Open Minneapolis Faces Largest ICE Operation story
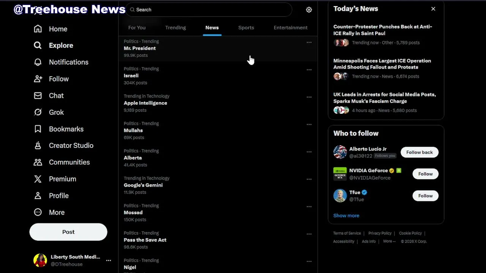The width and height of the screenshot is (486, 273). (x=386, y=68)
